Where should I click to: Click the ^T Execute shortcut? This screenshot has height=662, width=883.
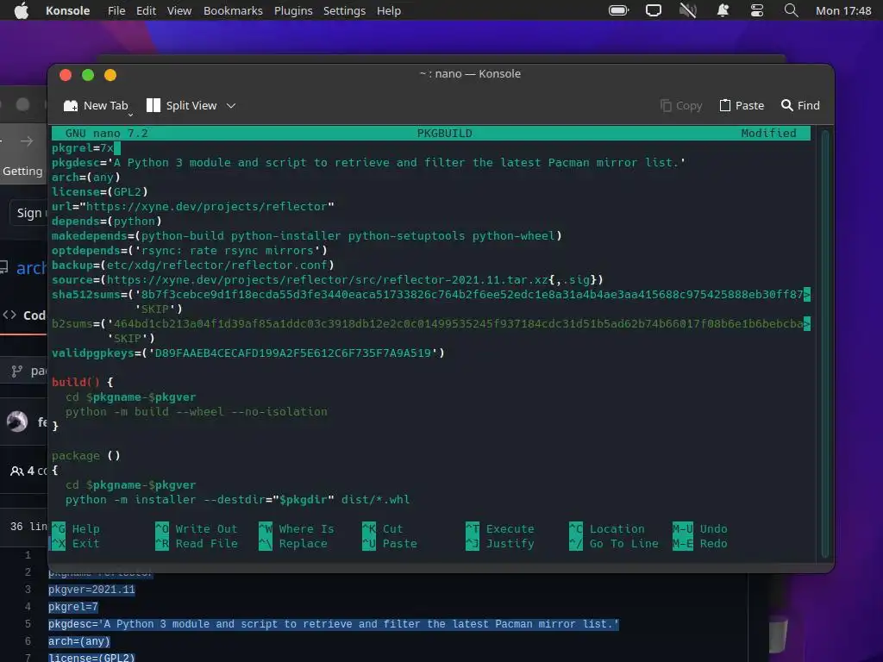(x=500, y=528)
